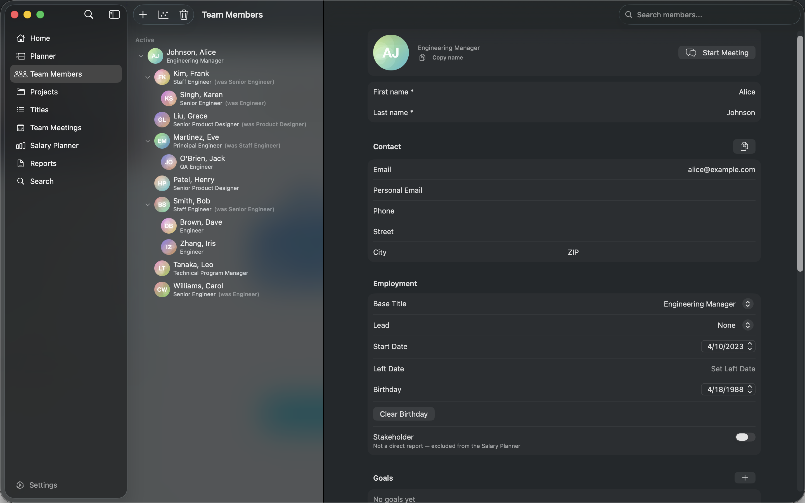
Task: Collapse Kim, Frank's reports
Action: coord(147,77)
